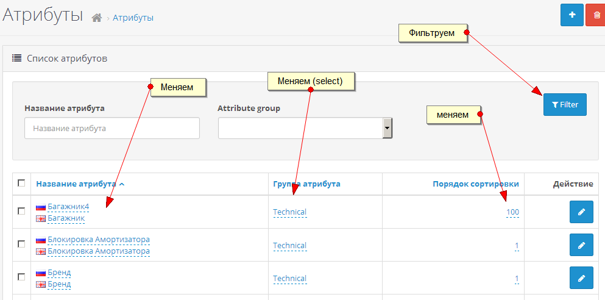This screenshot has height=300, width=605.
Task: Click the pencil edit button for Багажник4
Action: (x=581, y=212)
